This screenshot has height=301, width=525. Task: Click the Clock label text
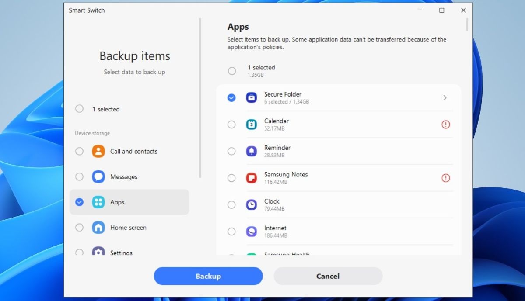click(272, 201)
